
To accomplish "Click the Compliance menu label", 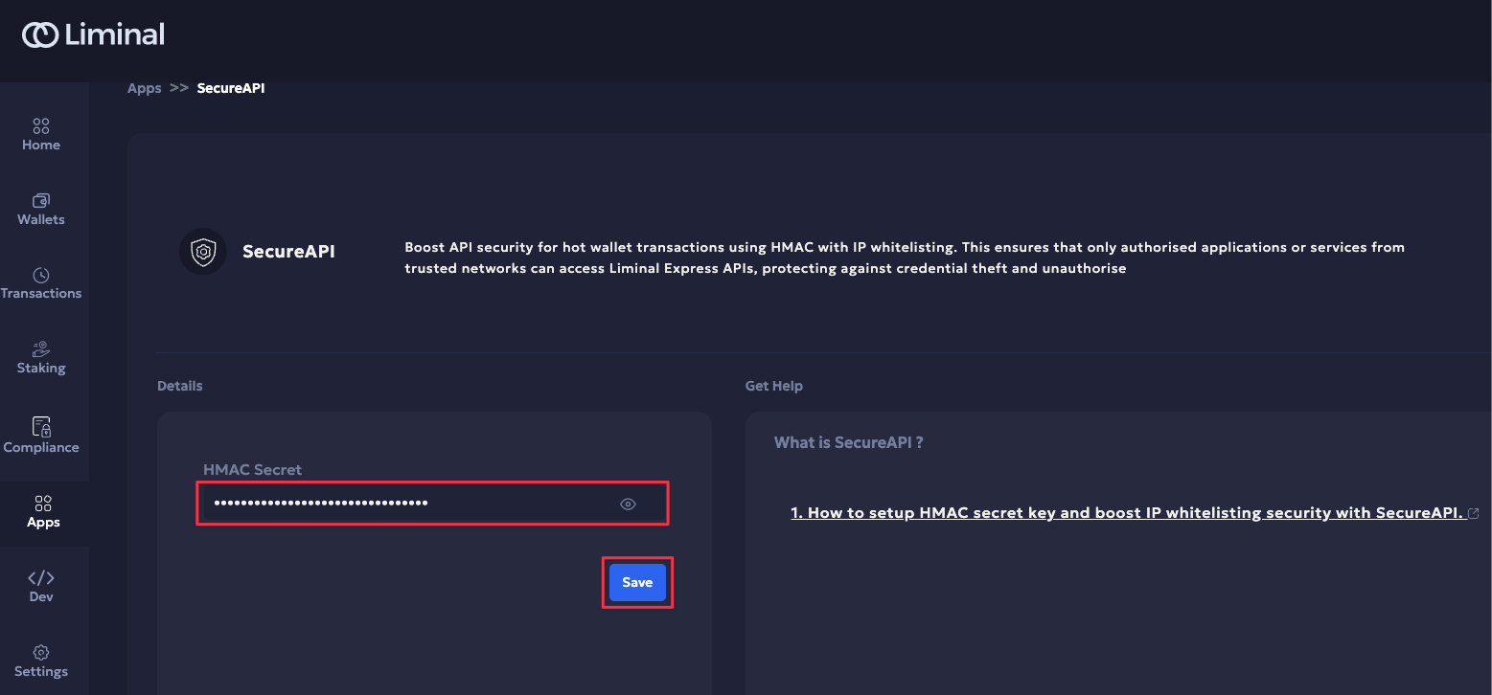I will 41,447.
